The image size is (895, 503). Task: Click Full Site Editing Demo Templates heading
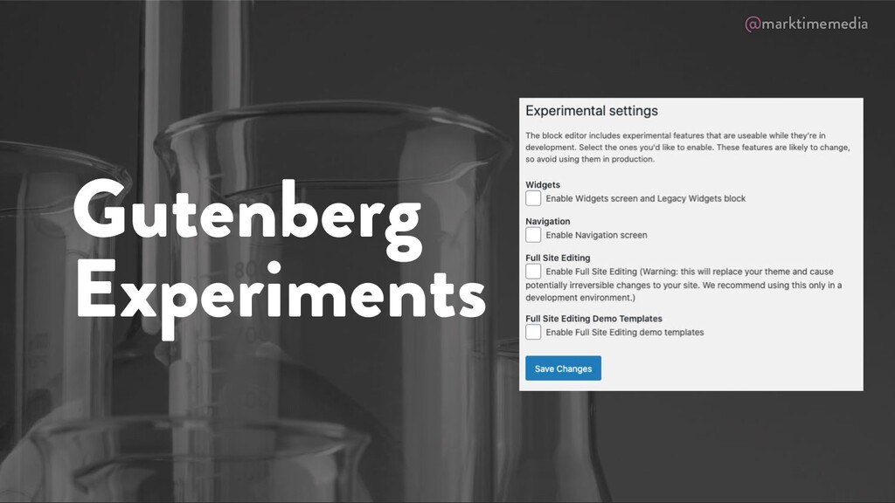(593, 319)
